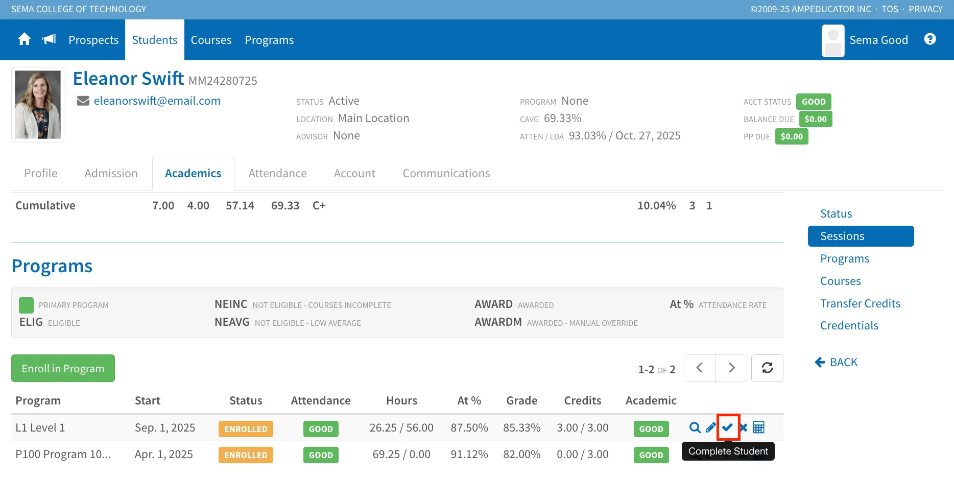Switch to the Admission tab
Viewport: 954px width, 478px height.
click(x=111, y=173)
